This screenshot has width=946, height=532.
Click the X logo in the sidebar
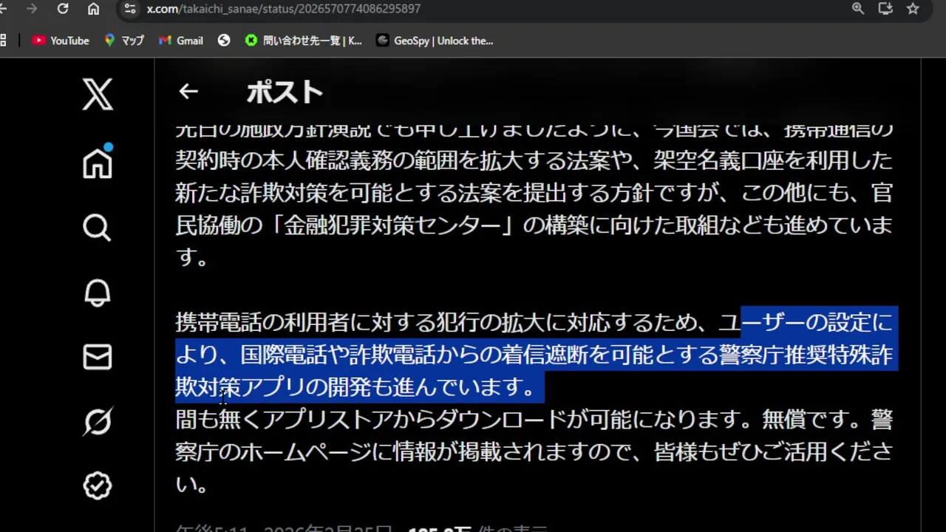point(98,95)
